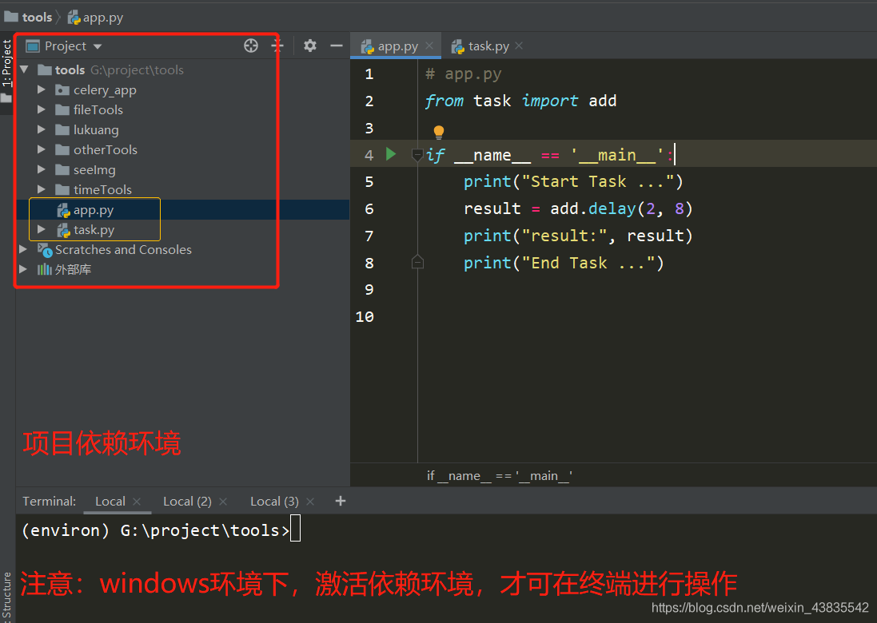
Task: Expand the lukuang folder arrow
Action: (41, 129)
